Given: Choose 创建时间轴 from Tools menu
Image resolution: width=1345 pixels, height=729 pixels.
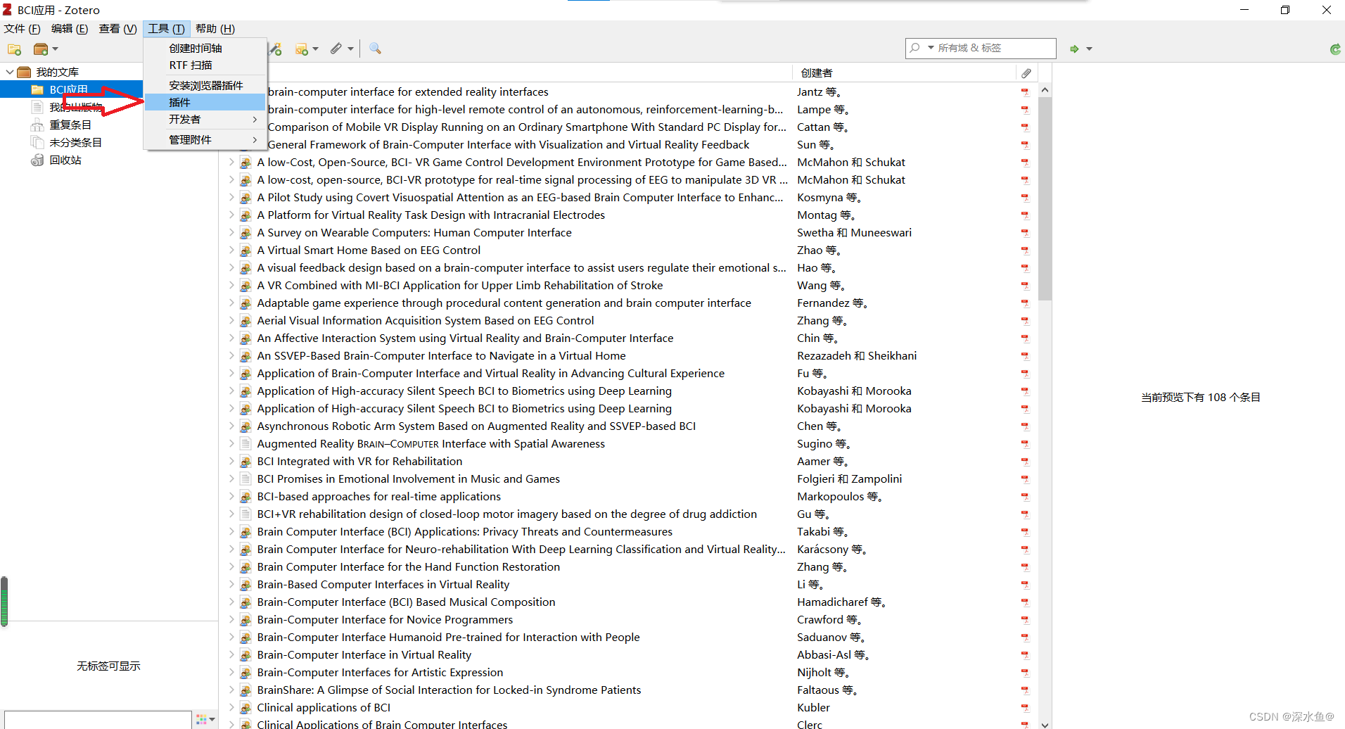Looking at the screenshot, I should coord(205,49).
